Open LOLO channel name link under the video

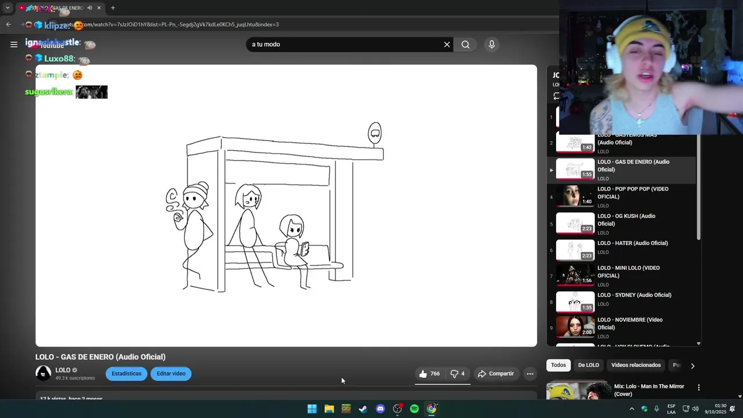(x=63, y=370)
